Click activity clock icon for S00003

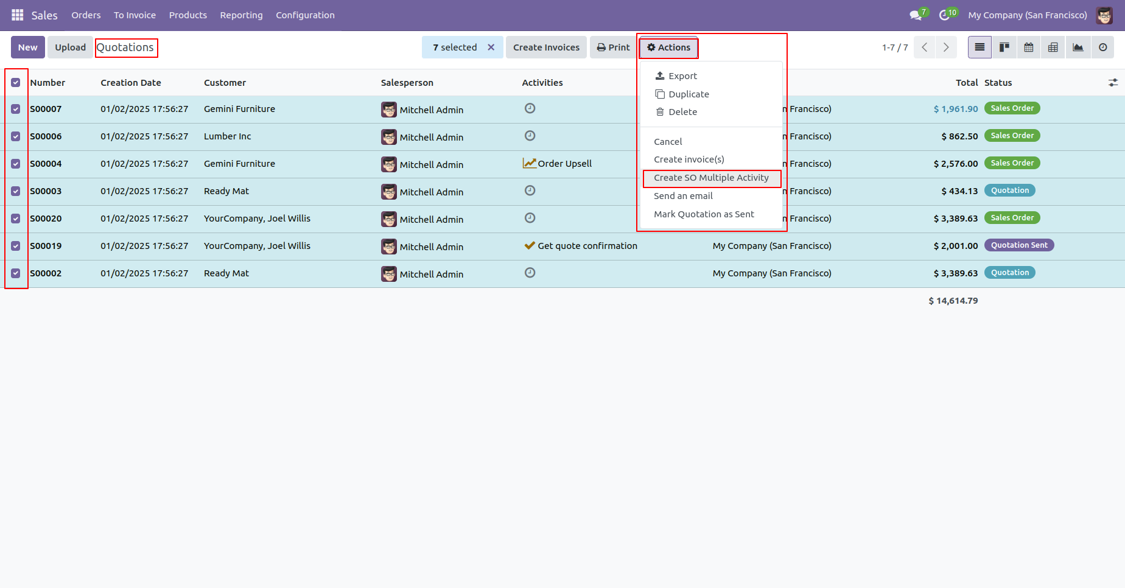(x=530, y=191)
